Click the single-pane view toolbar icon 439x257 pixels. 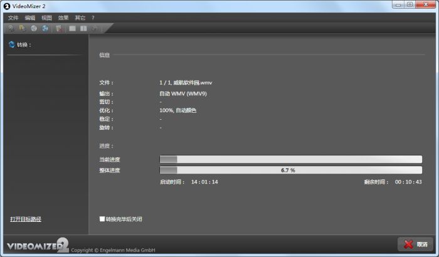(x=72, y=28)
